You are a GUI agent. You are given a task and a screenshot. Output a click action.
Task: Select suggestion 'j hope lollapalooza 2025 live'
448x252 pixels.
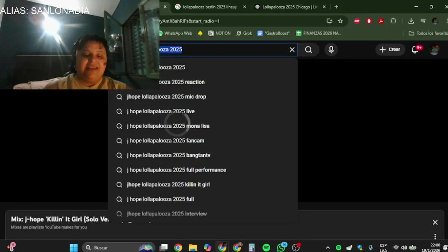[203, 111]
